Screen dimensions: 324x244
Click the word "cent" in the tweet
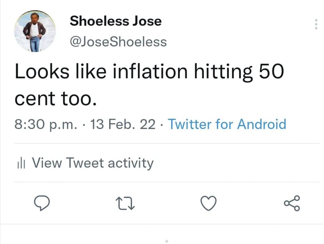tap(35, 99)
